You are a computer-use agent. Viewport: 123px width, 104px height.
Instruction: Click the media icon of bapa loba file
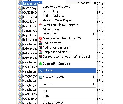(x=20, y=35)
